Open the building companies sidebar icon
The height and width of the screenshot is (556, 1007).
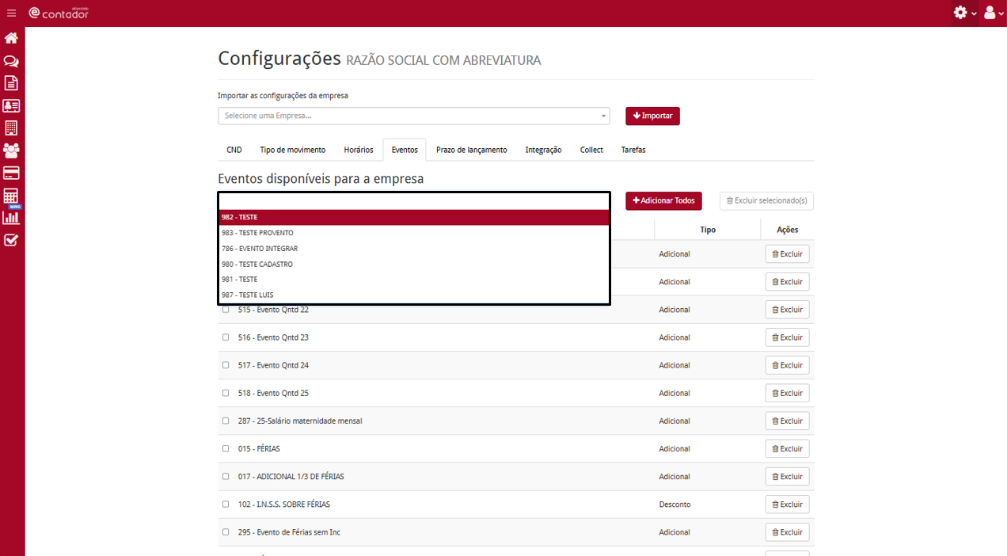click(11, 128)
